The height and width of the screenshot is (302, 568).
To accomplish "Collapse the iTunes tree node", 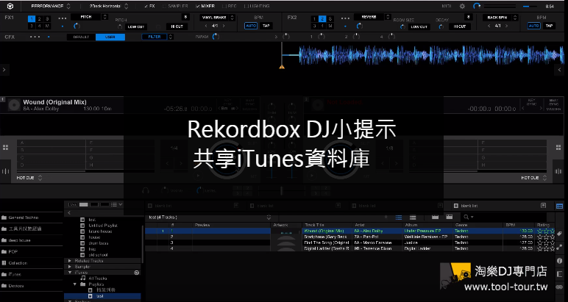I will point(70,273).
